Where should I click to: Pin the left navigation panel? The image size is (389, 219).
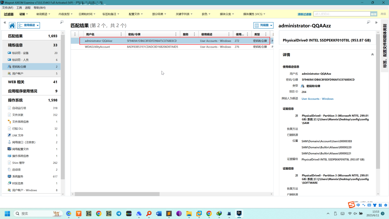pyautogui.click(x=62, y=22)
